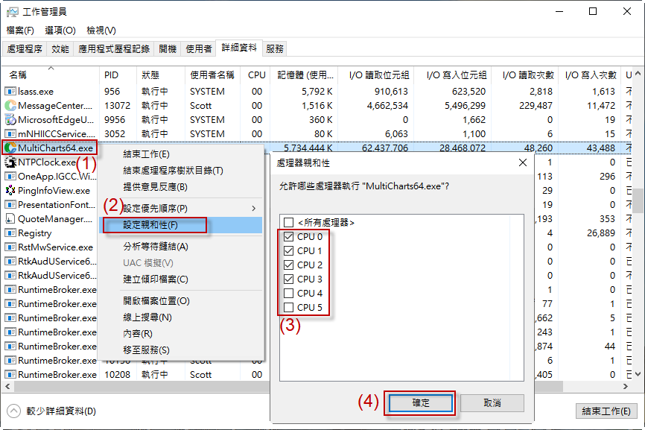This screenshot has width=645, height=430.
Task: Click the QuoteManager process icon
Action: [10, 219]
